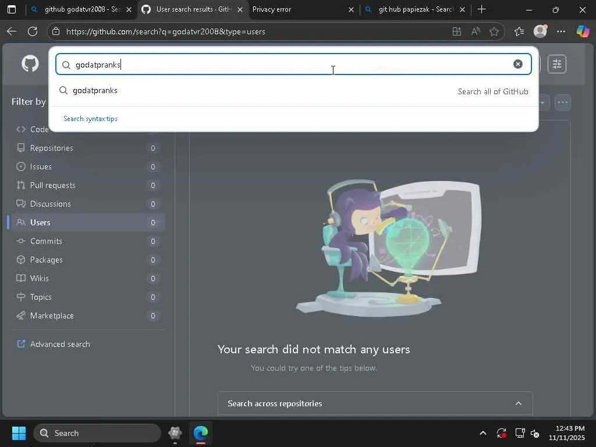This screenshot has height=447, width=596.
Task: Click the browser back arrow
Action: pos(12,31)
